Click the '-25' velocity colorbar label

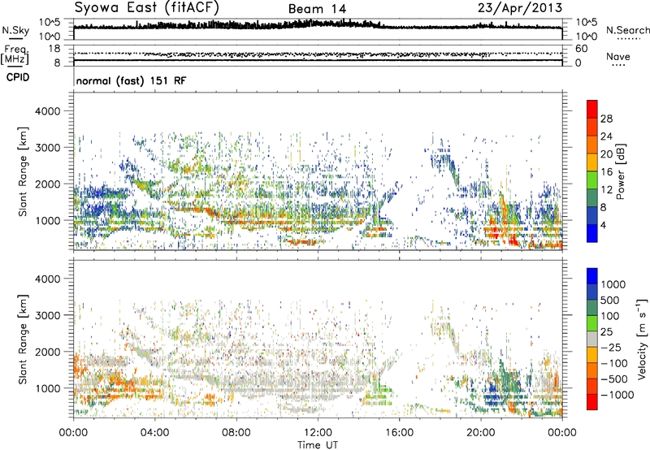coord(610,347)
